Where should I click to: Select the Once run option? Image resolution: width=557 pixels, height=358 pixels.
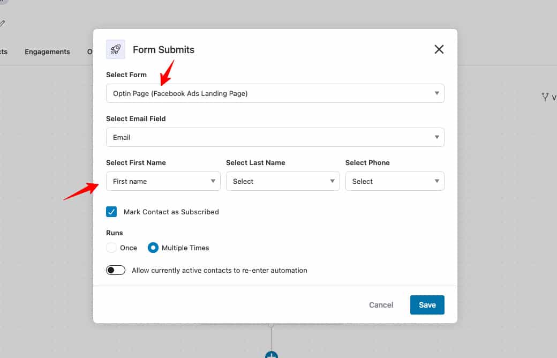(x=111, y=248)
